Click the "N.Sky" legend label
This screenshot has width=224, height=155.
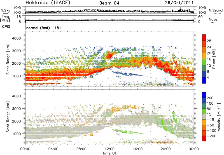pyautogui.click(x=5, y=10)
